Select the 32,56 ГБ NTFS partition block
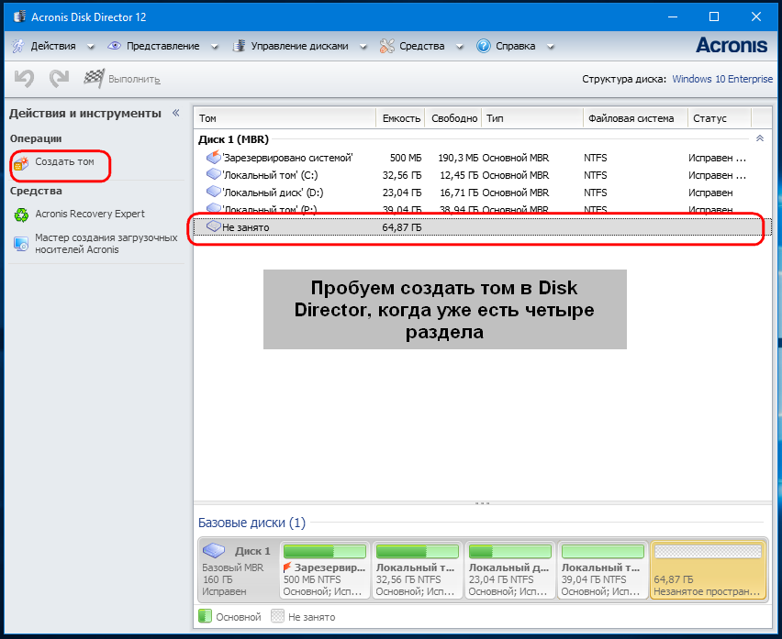Image resolution: width=782 pixels, height=639 pixels. (417, 568)
